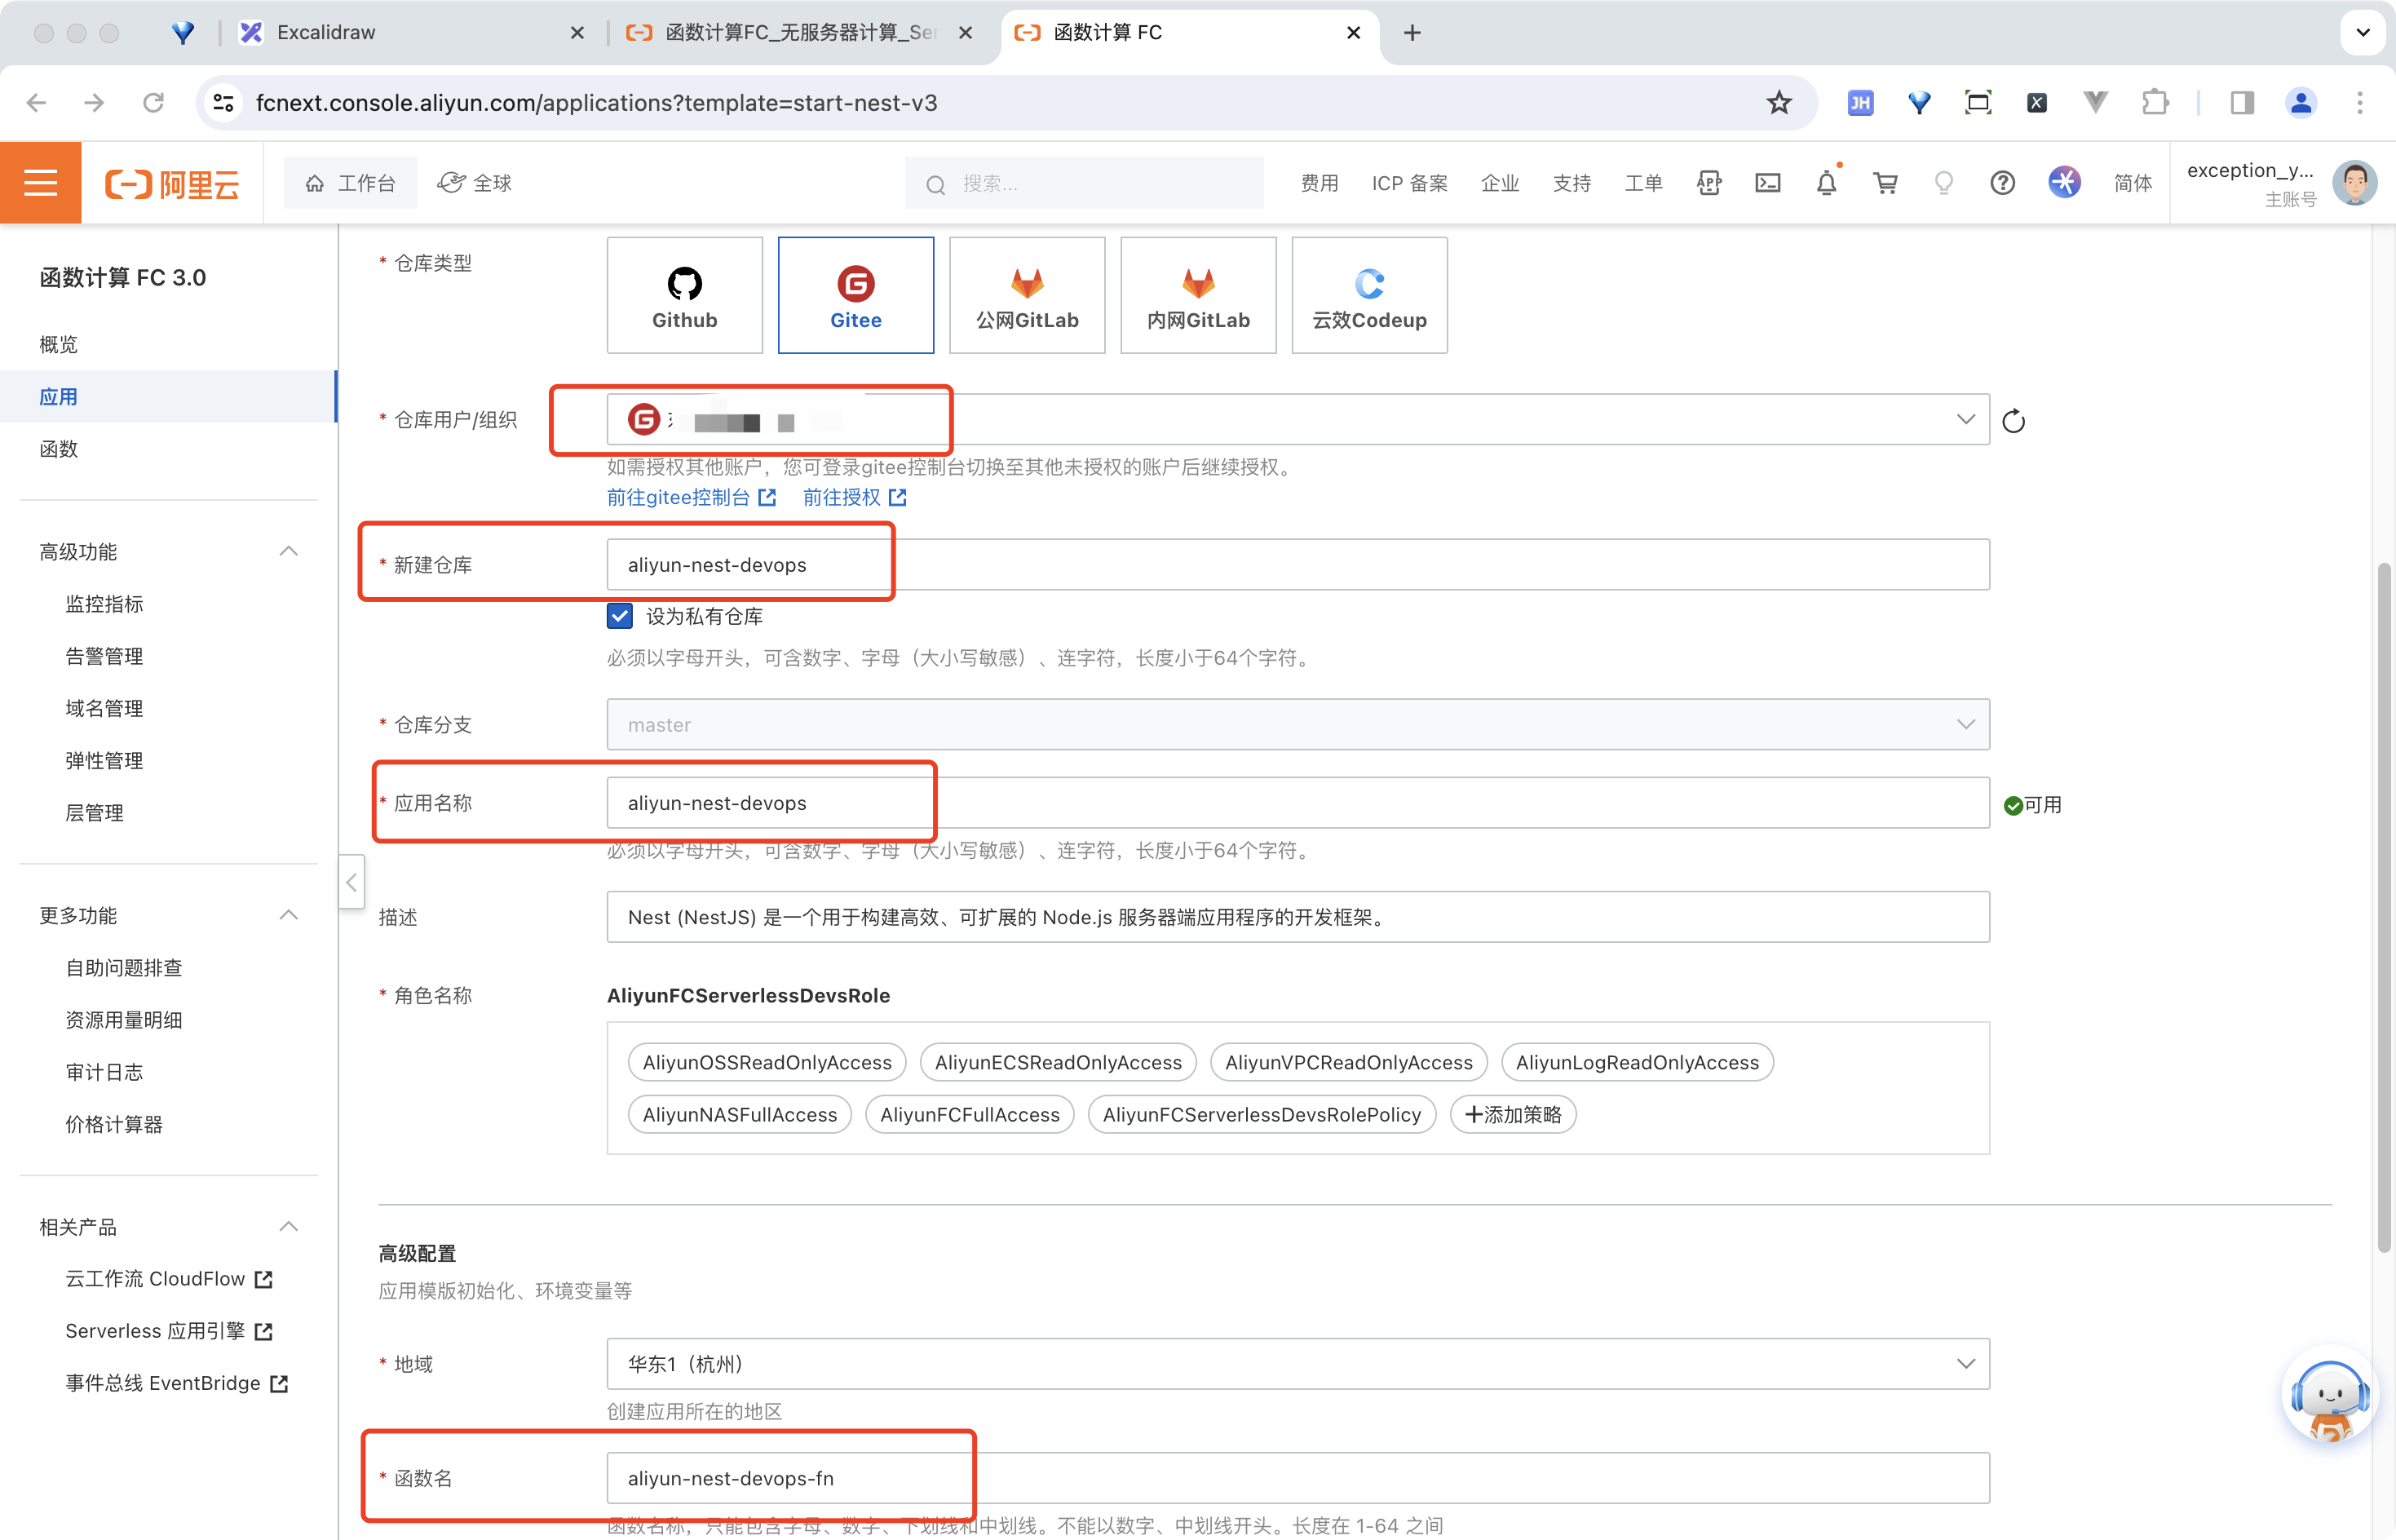2396x1540 pixels.
Task: Open 事件总线 EventBridge link
Action: coord(176,1383)
